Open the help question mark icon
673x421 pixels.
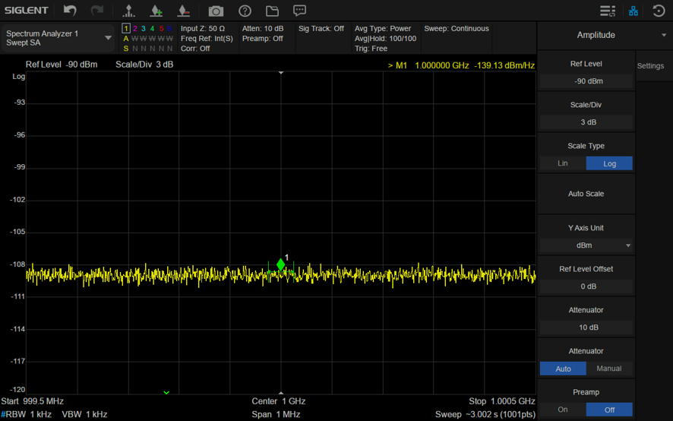tap(245, 11)
